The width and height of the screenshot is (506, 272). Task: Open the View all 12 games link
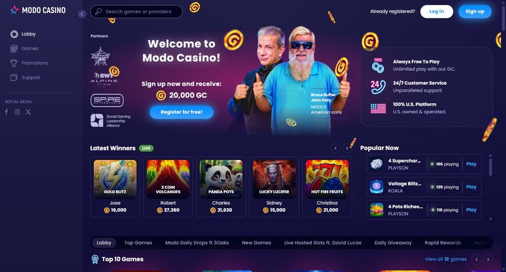[446, 259]
